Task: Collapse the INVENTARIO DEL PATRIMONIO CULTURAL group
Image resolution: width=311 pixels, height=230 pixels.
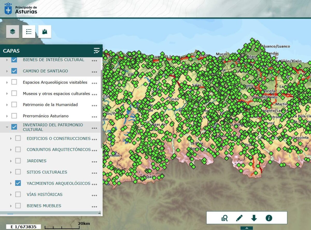Action: pyautogui.click(x=7, y=127)
